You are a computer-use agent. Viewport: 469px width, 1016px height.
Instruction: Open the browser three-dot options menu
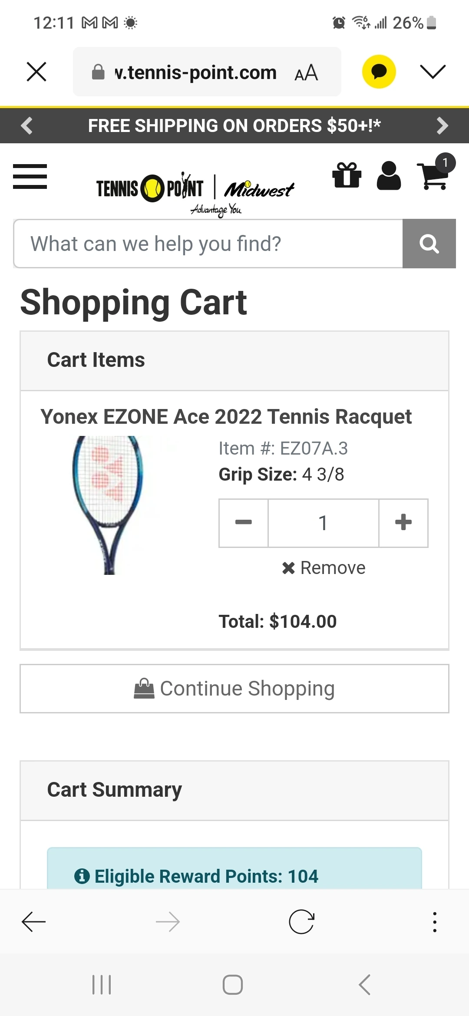point(434,921)
